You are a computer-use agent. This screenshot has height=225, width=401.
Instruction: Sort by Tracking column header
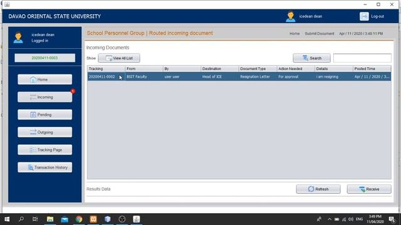(106, 69)
